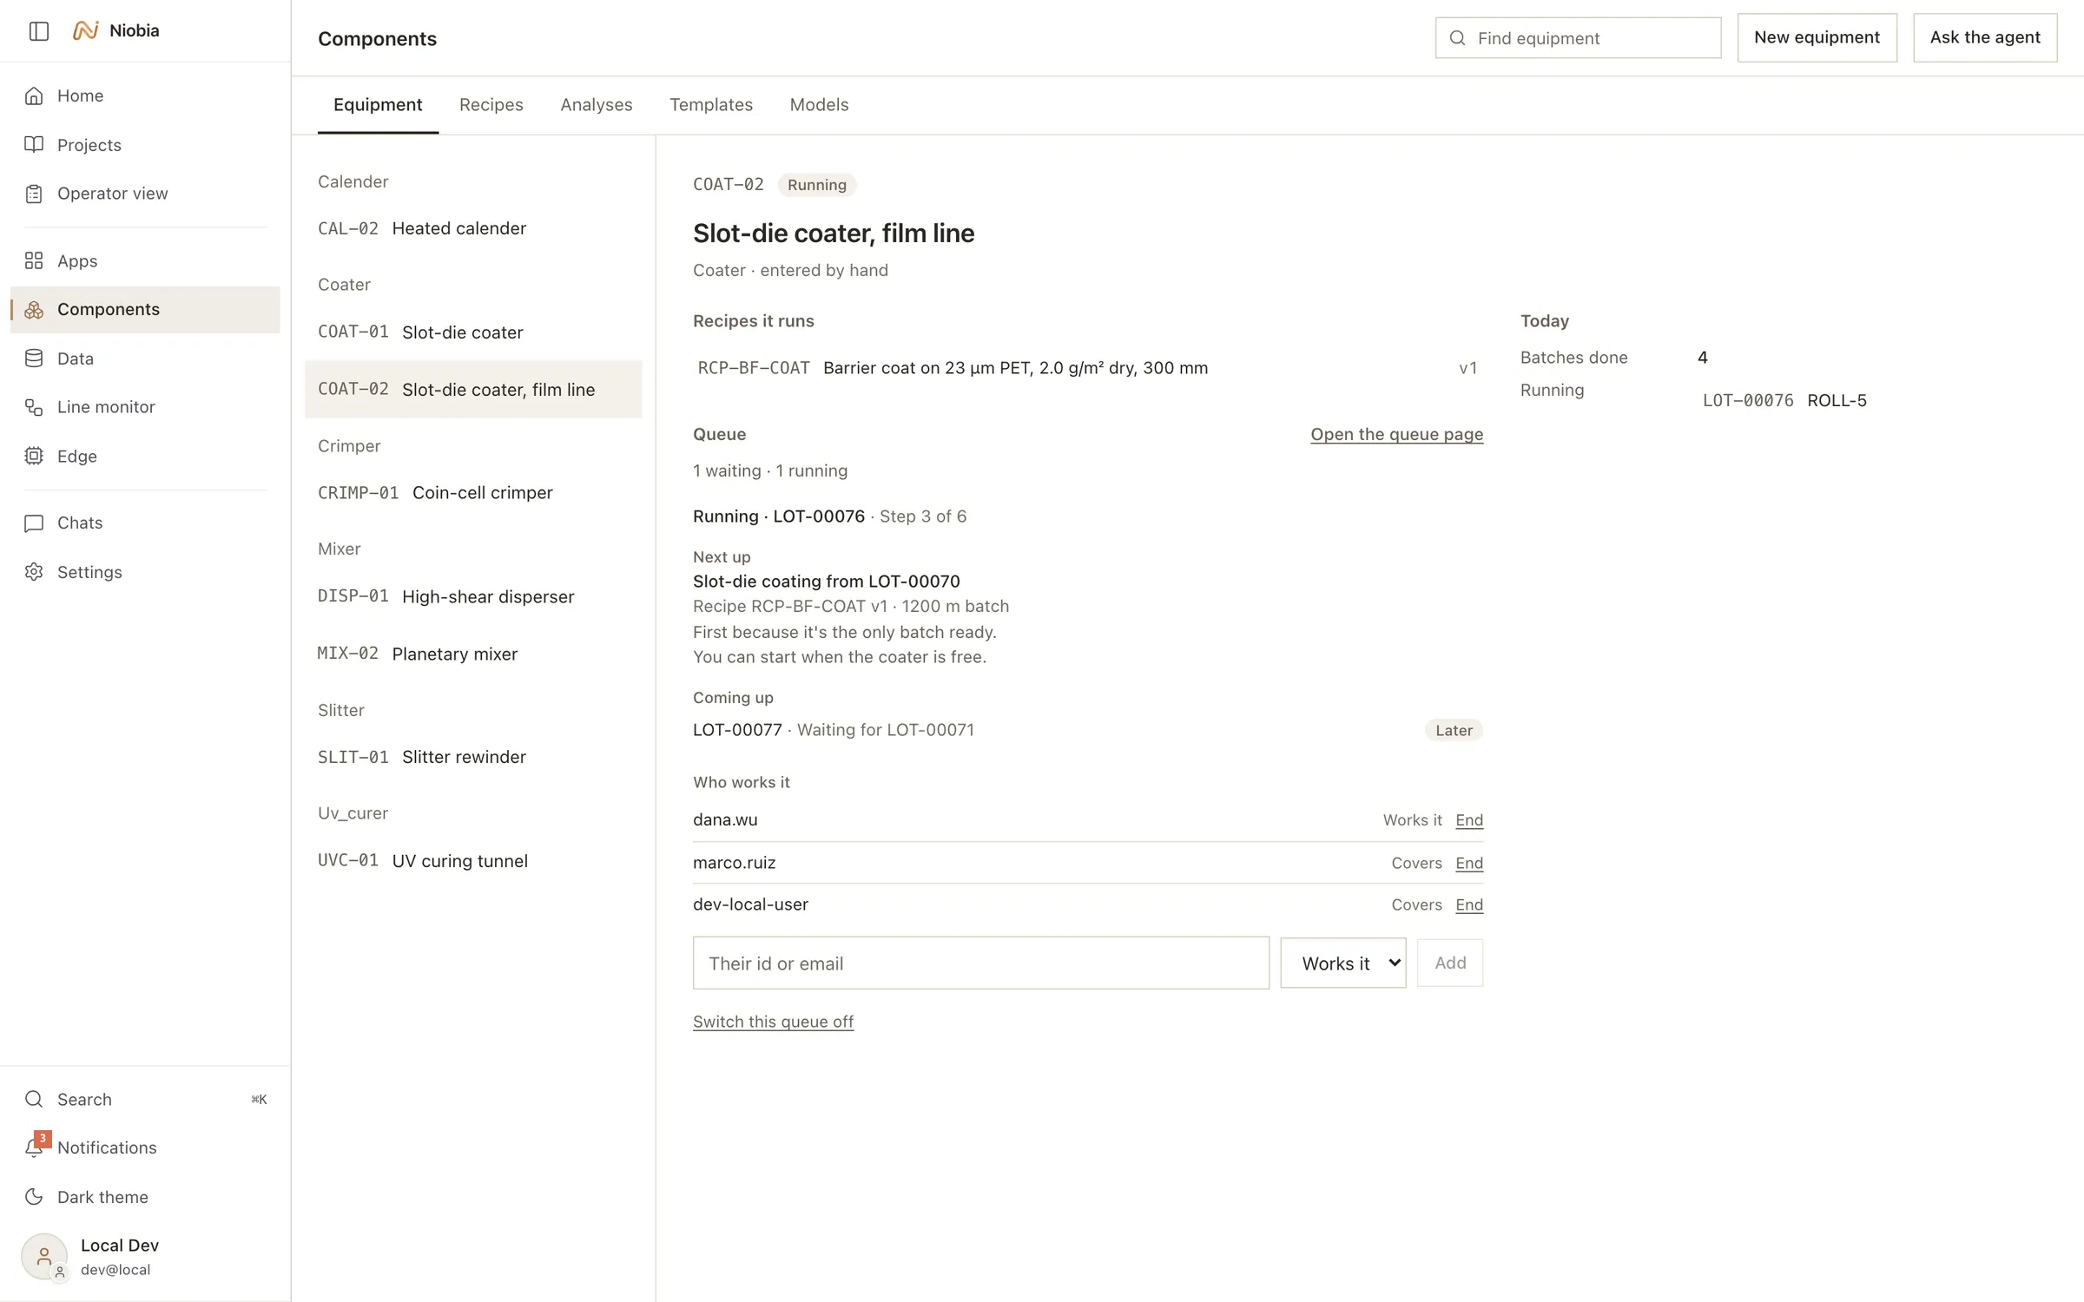Open Search via the magnifier icon
Image resolution: width=2084 pixels, height=1302 pixels.
click(x=34, y=1099)
